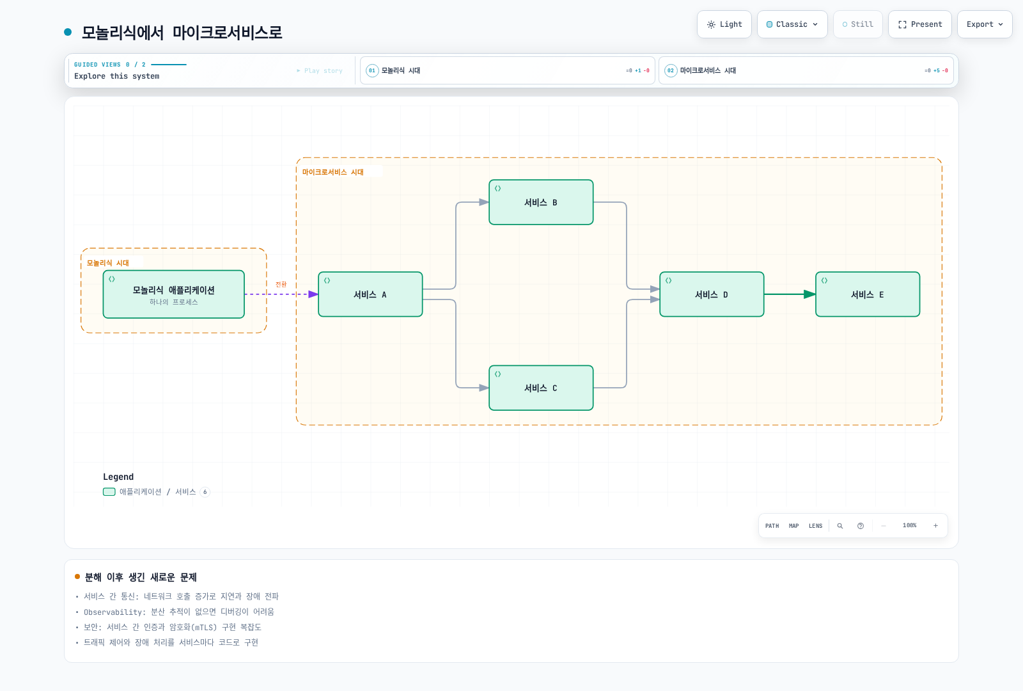Screen dimensions: 1023x691
Task: Click the 전환 edge label
Action: 281,284
